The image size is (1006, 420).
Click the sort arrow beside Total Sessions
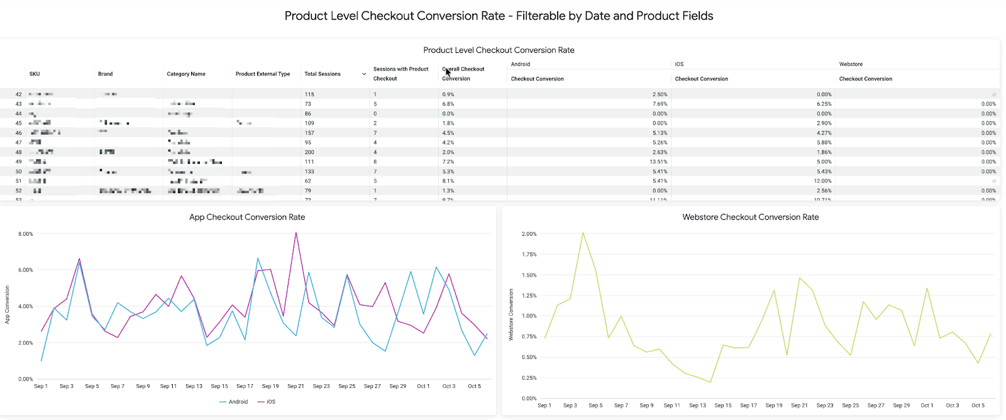coord(364,74)
